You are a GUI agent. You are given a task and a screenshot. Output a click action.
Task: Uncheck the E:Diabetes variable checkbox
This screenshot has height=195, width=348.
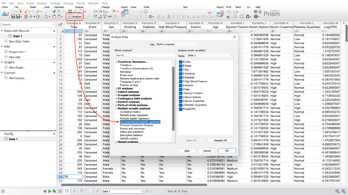click(x=180, y=78)
